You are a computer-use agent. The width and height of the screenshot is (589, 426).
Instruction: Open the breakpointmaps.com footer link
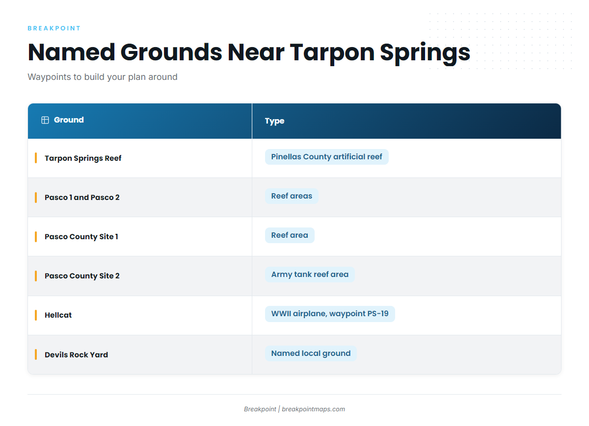(x=313, y=409)
